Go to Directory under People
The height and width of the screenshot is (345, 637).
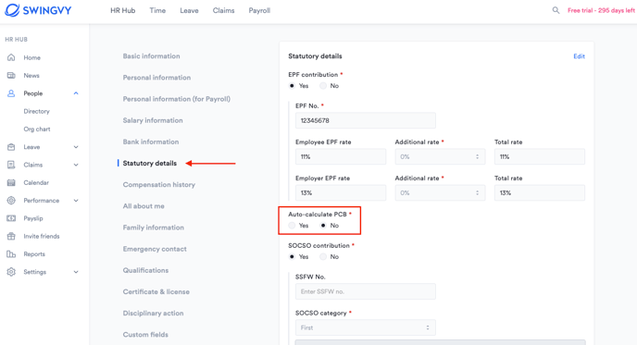[x=36, y=111]
